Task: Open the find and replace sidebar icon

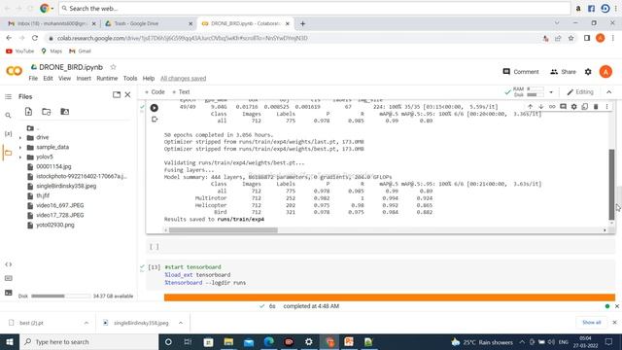Action: 8,115
